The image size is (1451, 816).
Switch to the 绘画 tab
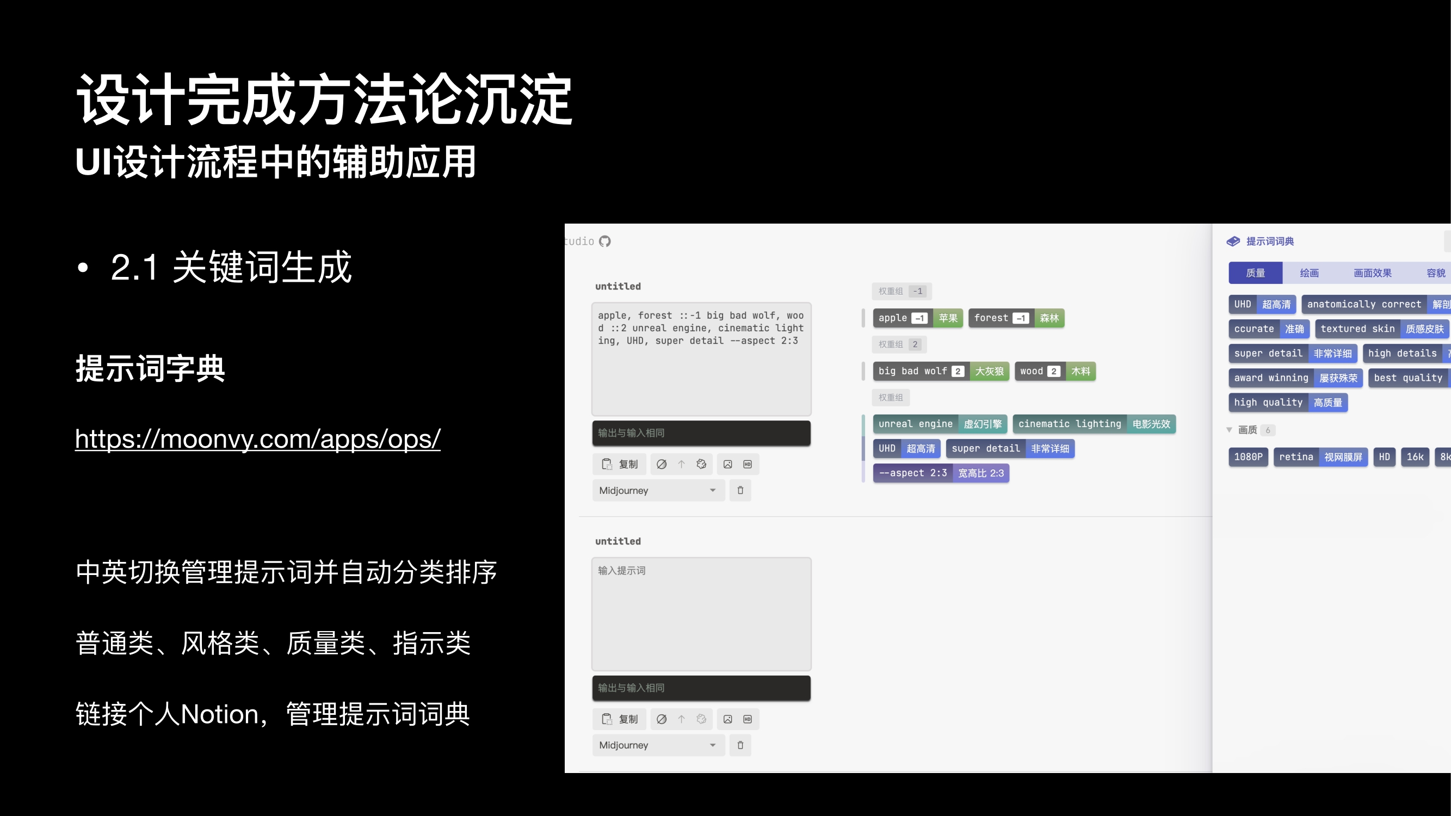pyautogui.click(x=1309, y=273)
